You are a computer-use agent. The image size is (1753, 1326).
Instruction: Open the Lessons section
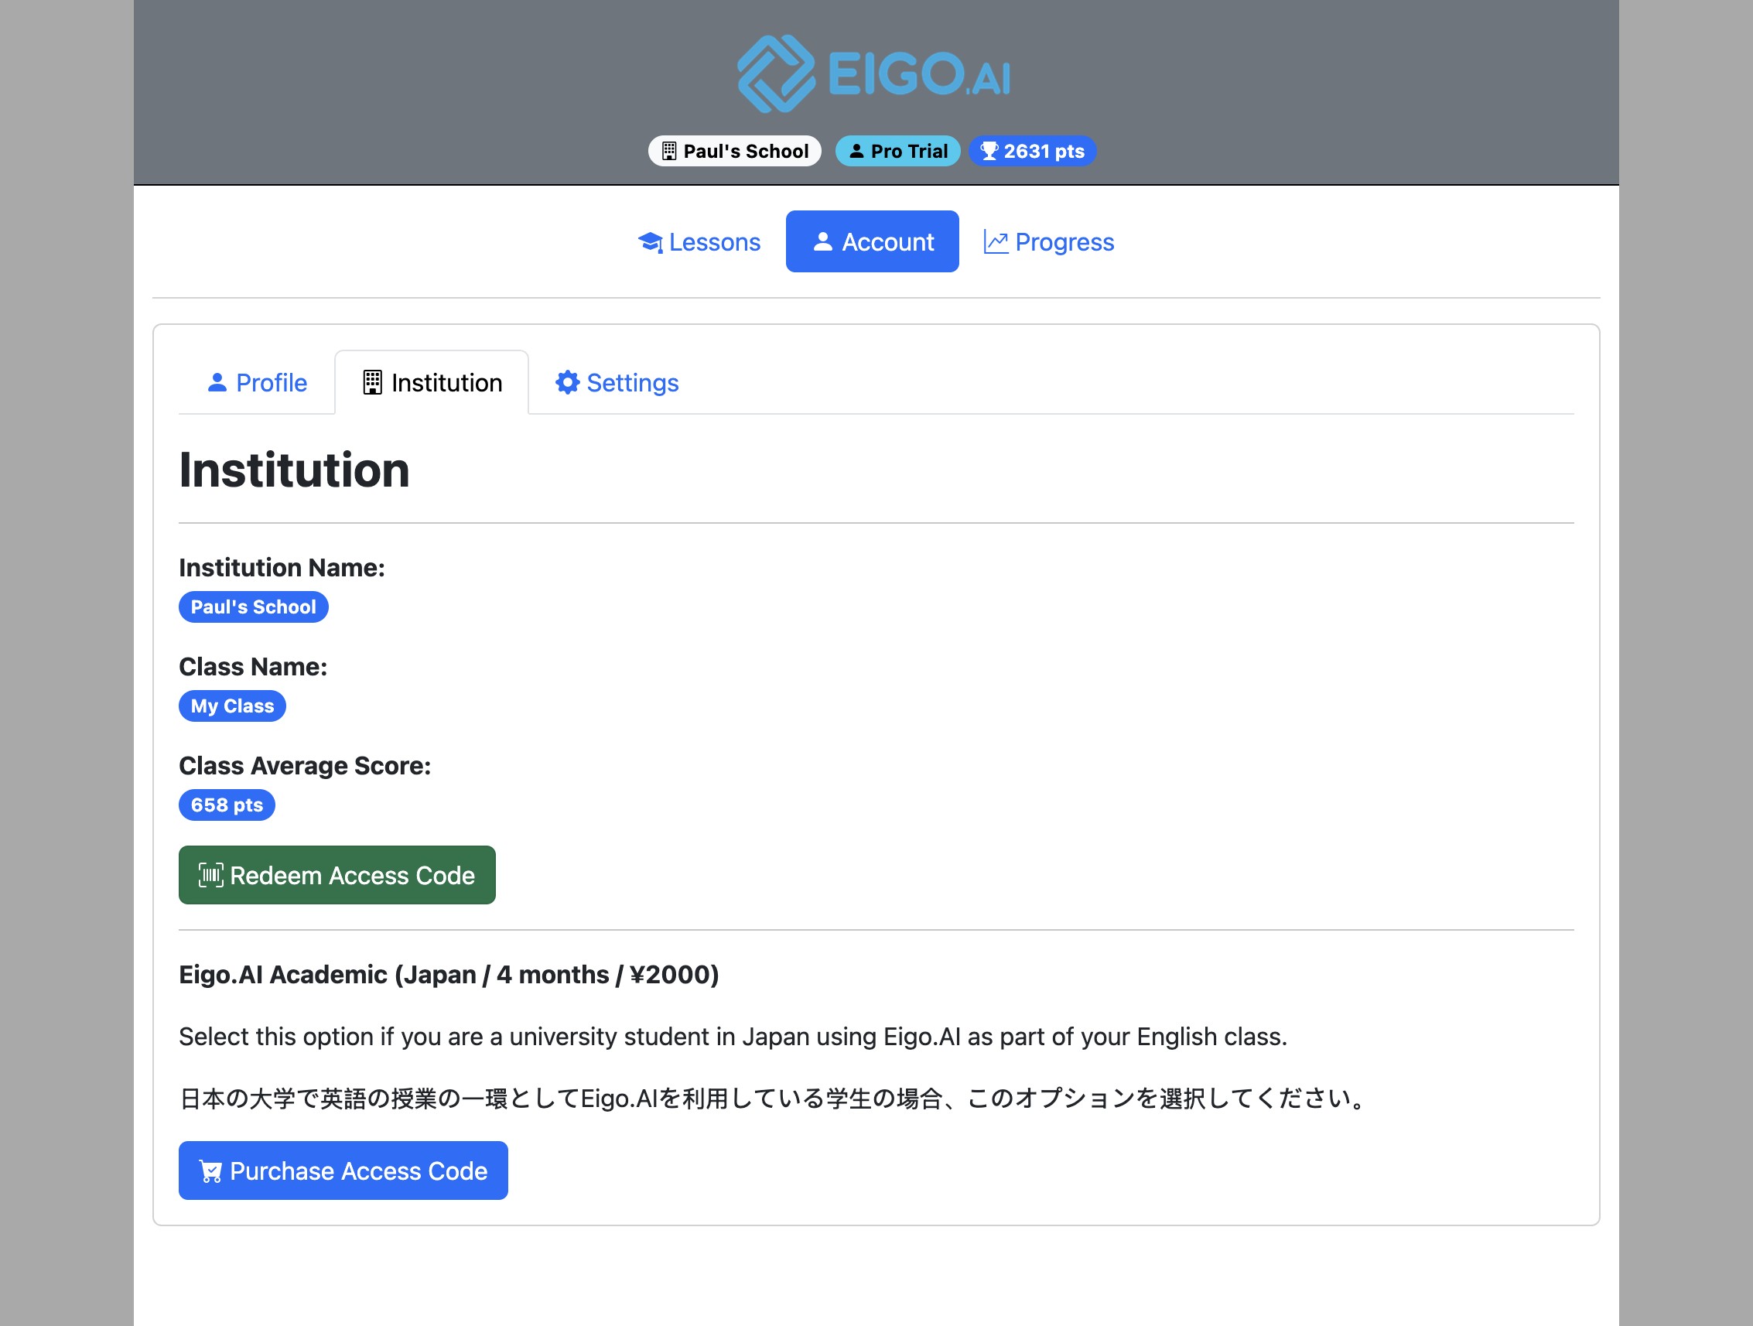[699, 241]
